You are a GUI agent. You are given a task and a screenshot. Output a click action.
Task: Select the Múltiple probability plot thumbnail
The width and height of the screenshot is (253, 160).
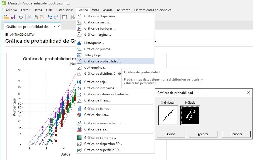pyautogui.click(x=190, y=115)
